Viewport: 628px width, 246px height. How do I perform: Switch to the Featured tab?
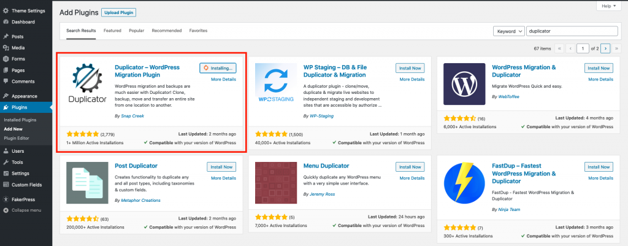tap(113, 31)
